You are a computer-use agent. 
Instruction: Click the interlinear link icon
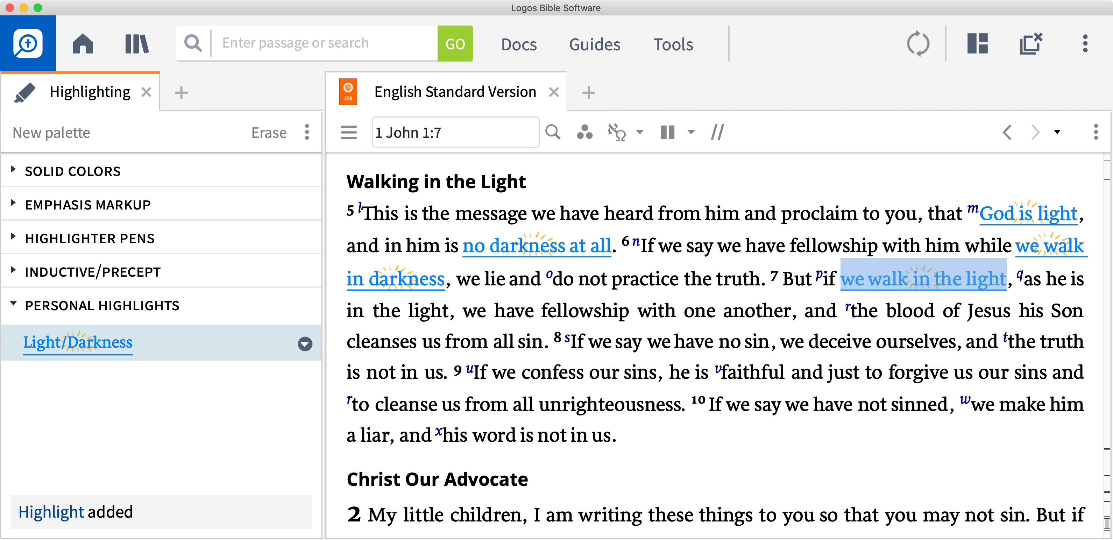tap(617, 132)
